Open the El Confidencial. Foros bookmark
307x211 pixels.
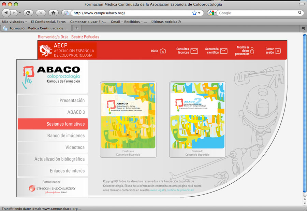tap(48, 22)
